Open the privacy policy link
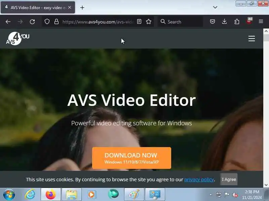 point(199,180)
